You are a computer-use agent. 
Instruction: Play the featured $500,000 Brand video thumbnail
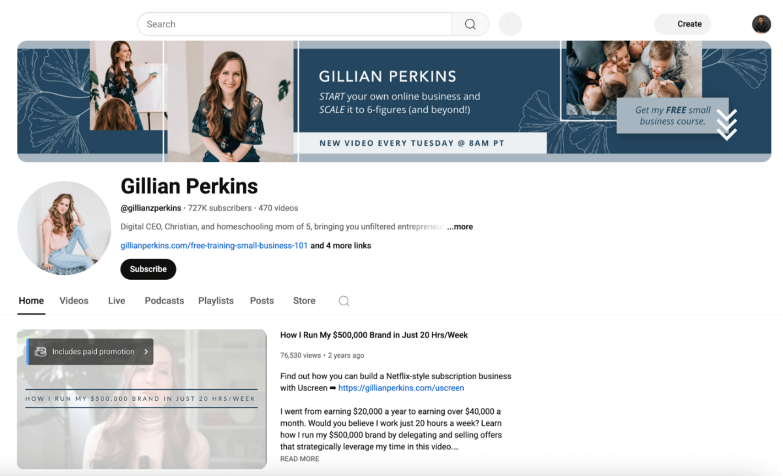coord(142,399)
